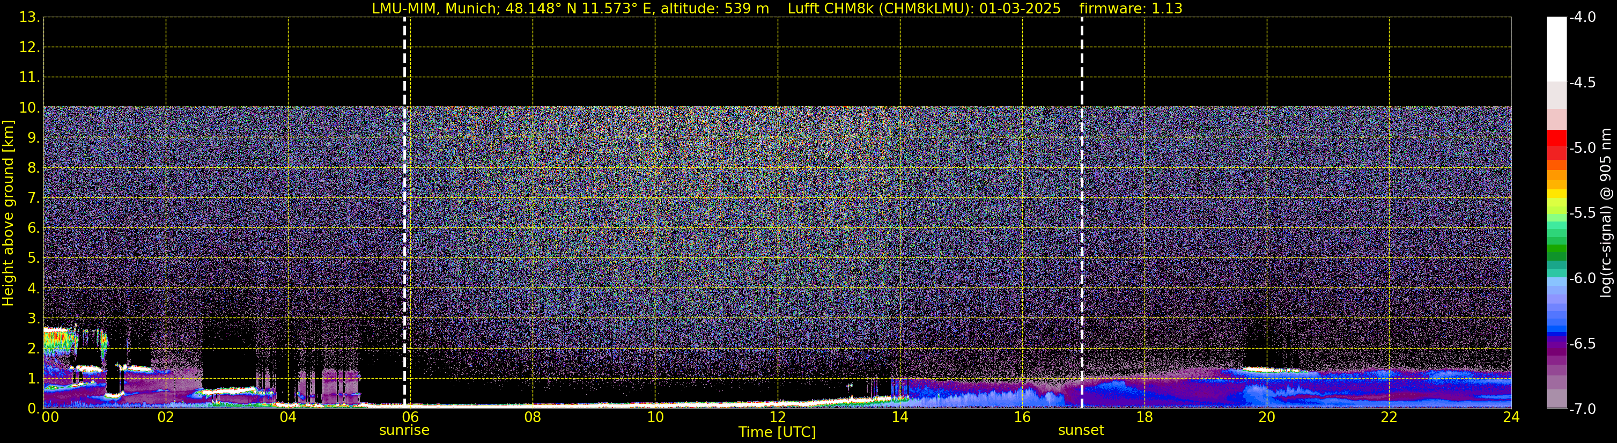
Task: Click the plot title text 'LMU-MIM, Munich'
Action: pyautogui.click(x=434, y=9)
